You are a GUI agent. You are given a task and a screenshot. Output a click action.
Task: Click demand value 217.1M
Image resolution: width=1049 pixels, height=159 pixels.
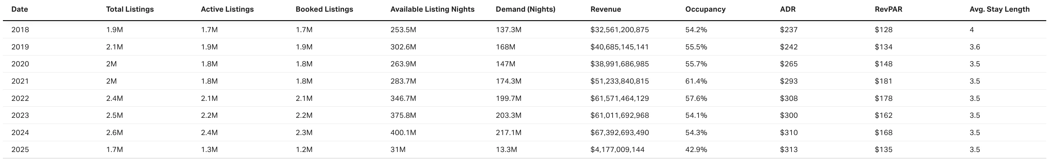pyautogui.click(x=509, y=133)
